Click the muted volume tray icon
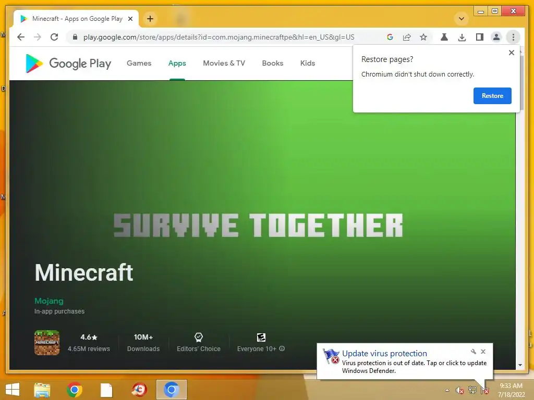Screen dimensions: 534x400 coord(460,390)
